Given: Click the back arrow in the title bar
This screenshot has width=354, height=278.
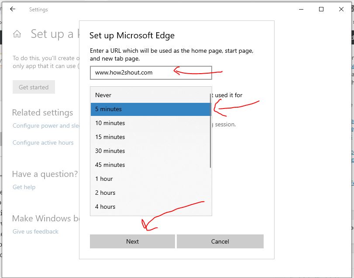Looking at the screenshot, I should 12,9.
